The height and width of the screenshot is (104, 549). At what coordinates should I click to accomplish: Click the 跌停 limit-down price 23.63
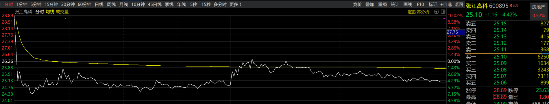click(542, 90)
